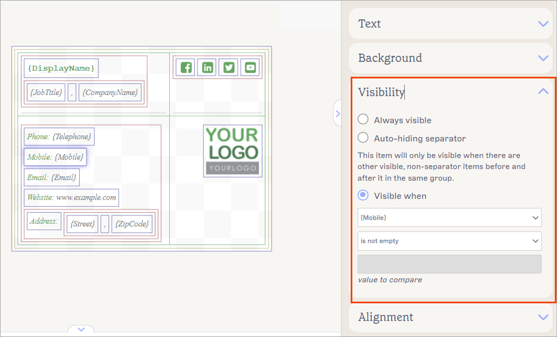Select the {DisplayName} element
The width and height of the screenshot is (557, 337).
pyautogui.click(x=61, y=68)
